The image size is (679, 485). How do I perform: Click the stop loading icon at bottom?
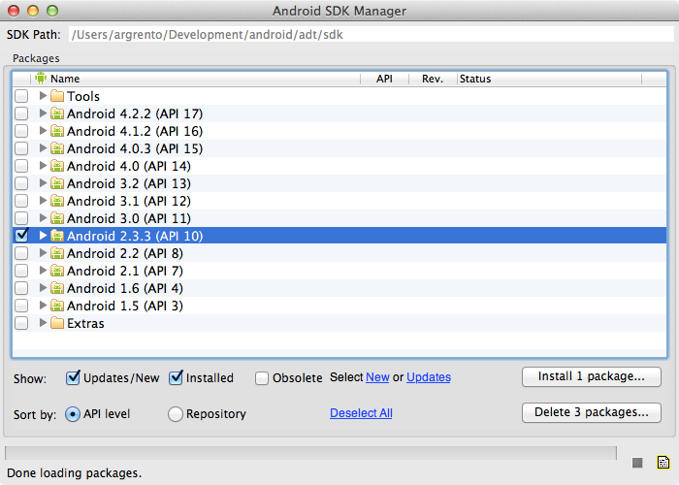pos(637,463)
